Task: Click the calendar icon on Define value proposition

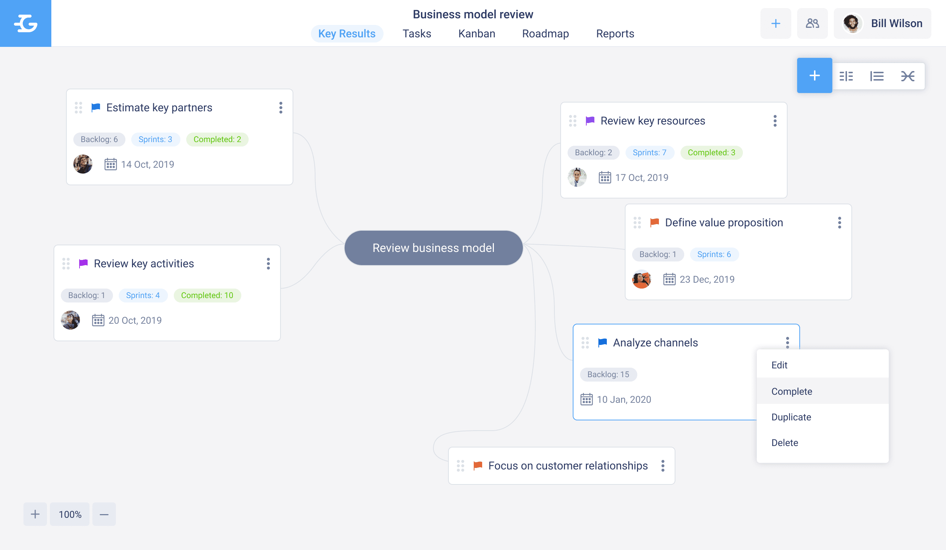Action: (x=669, y=280)
